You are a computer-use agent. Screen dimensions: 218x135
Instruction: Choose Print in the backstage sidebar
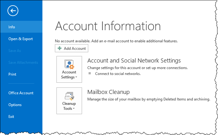click(21, 74)
